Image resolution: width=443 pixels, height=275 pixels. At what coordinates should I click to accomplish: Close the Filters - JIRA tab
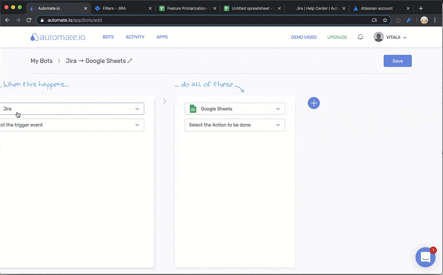coord(150,8)
